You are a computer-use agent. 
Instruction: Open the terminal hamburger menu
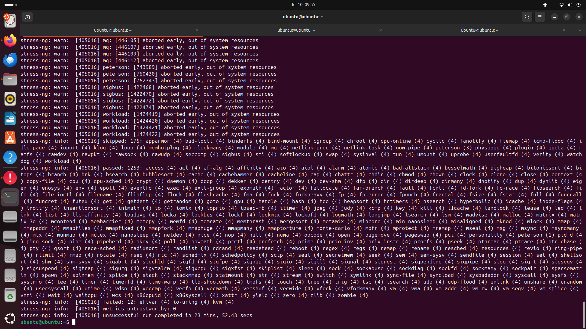tap(540, 17)
